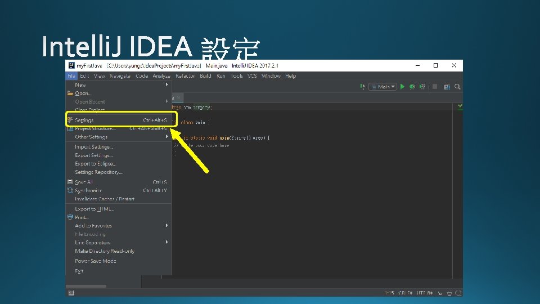Expand Add to Favorites submenu

119,226
